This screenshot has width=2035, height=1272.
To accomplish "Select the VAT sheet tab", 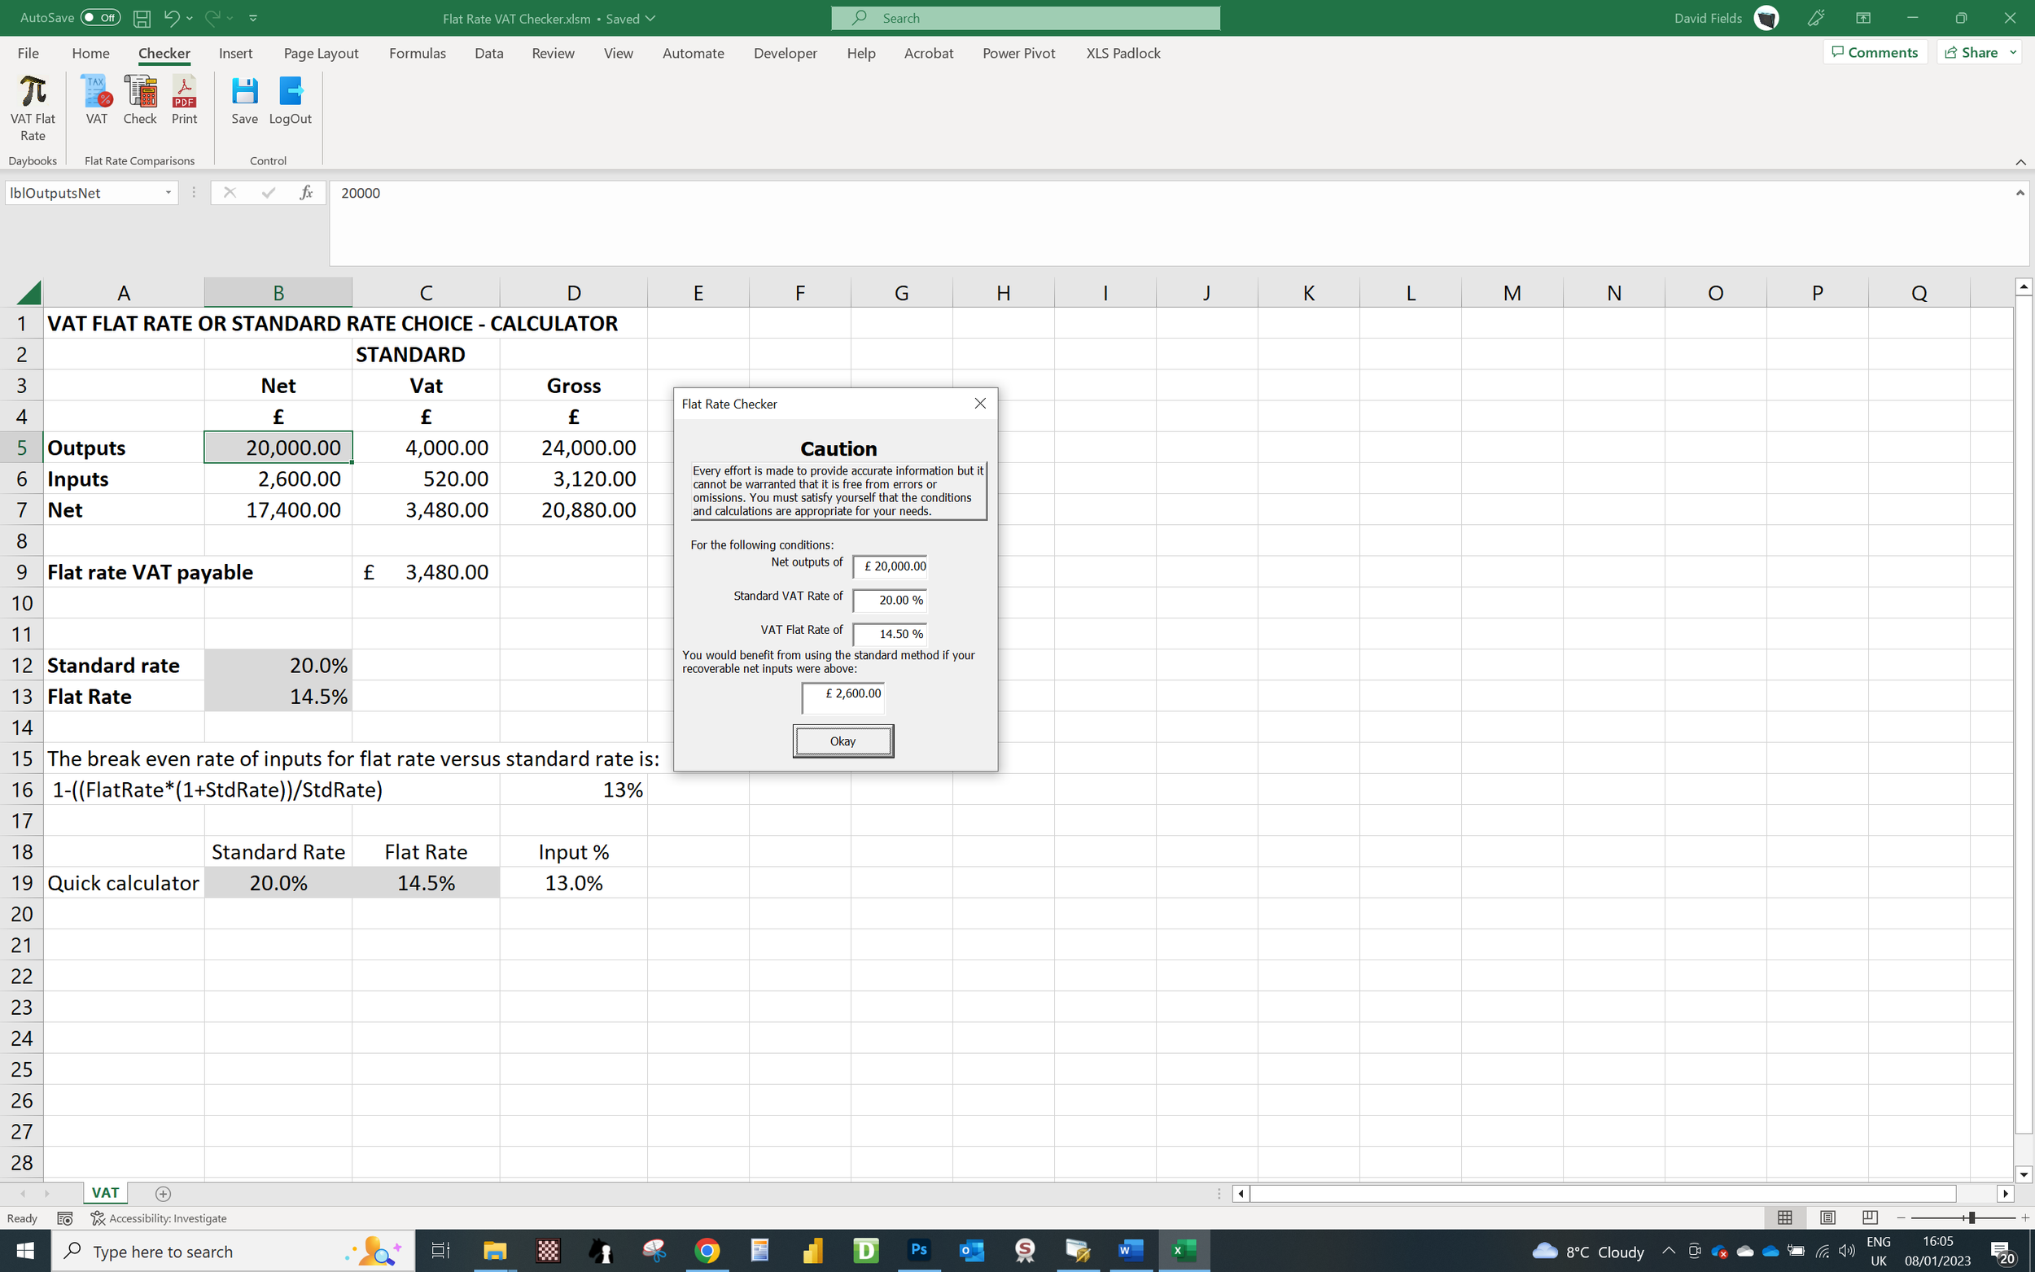I will pos(104,1192).
